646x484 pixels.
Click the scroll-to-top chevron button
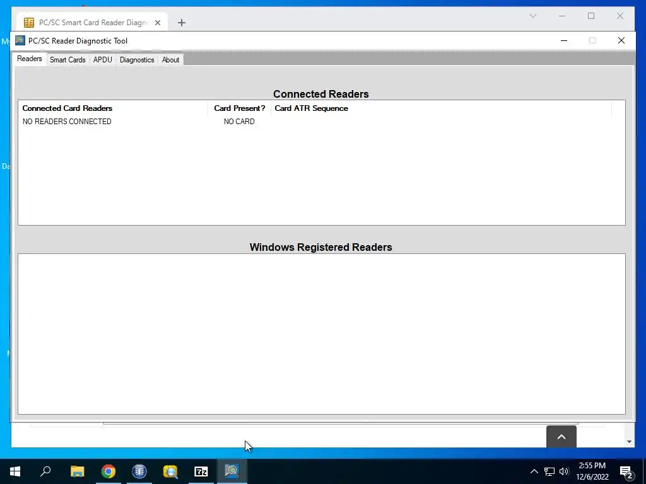tap(561, 437)
